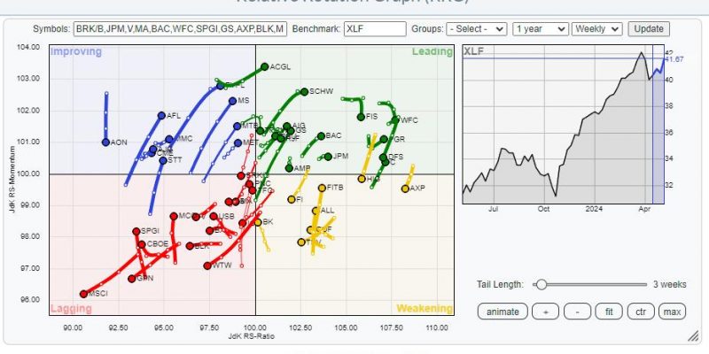This screenshot has height=354, width=709.
Task: Click the MSCI data point
Action: pyautogui.click(x=83, y=294)
